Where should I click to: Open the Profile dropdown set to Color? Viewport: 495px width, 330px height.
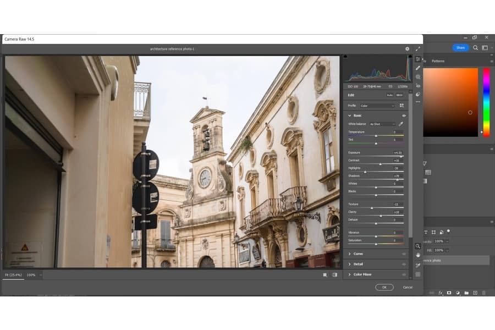[377, 106]
